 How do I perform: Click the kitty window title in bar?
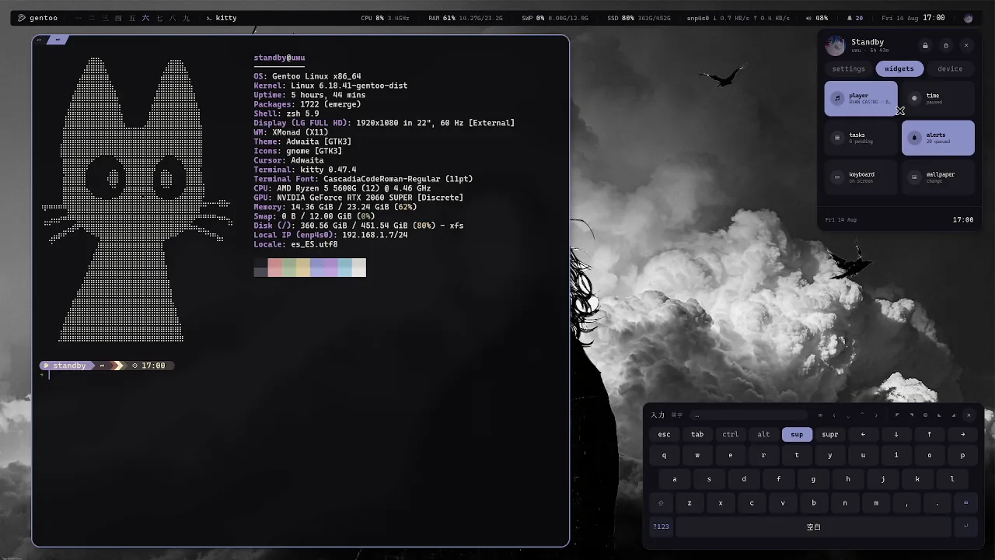(222, 18)
